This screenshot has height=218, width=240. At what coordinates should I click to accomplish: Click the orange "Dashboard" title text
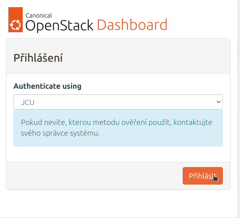point(132,25)
